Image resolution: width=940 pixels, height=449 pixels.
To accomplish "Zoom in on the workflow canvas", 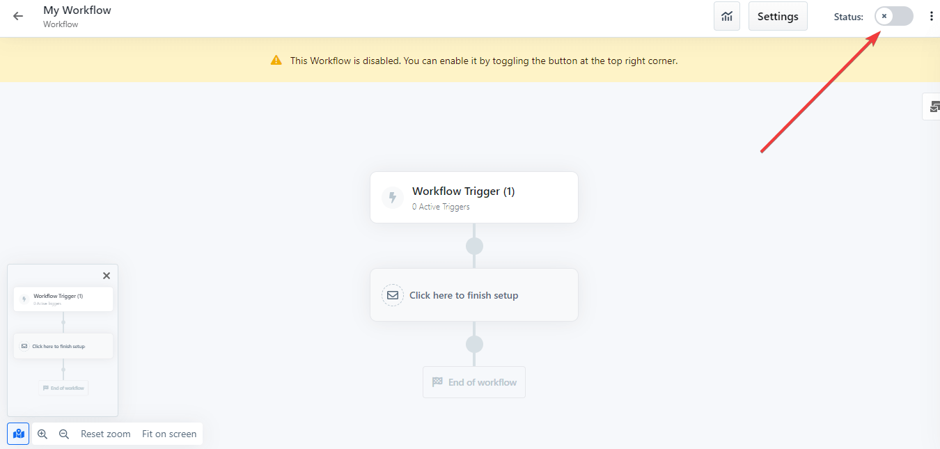I will [42, 434].
